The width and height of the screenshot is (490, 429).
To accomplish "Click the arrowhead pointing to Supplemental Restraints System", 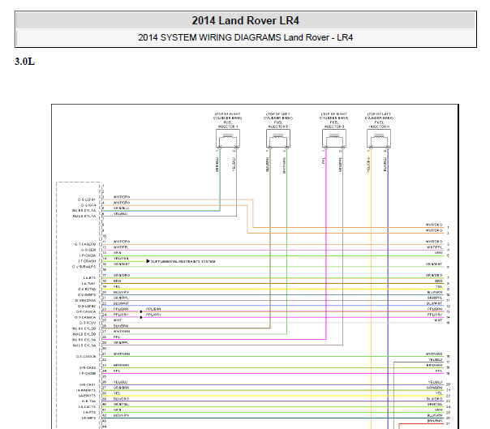I will click(x=148, y=261).
